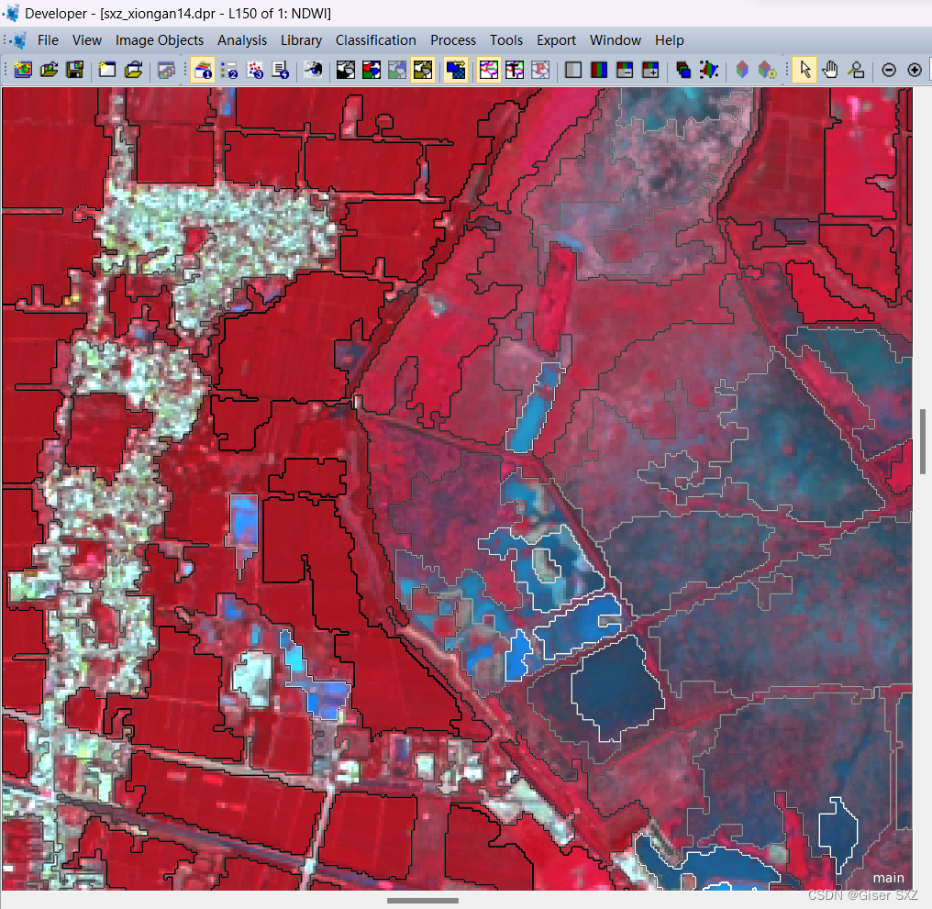Switch to view 2 Configure Analysis

[228, 70]
